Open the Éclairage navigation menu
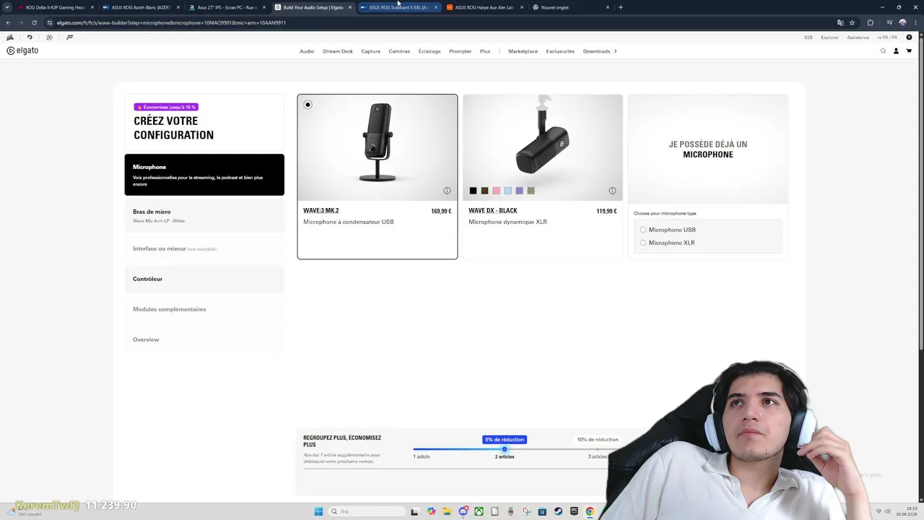 click(430, 51)
